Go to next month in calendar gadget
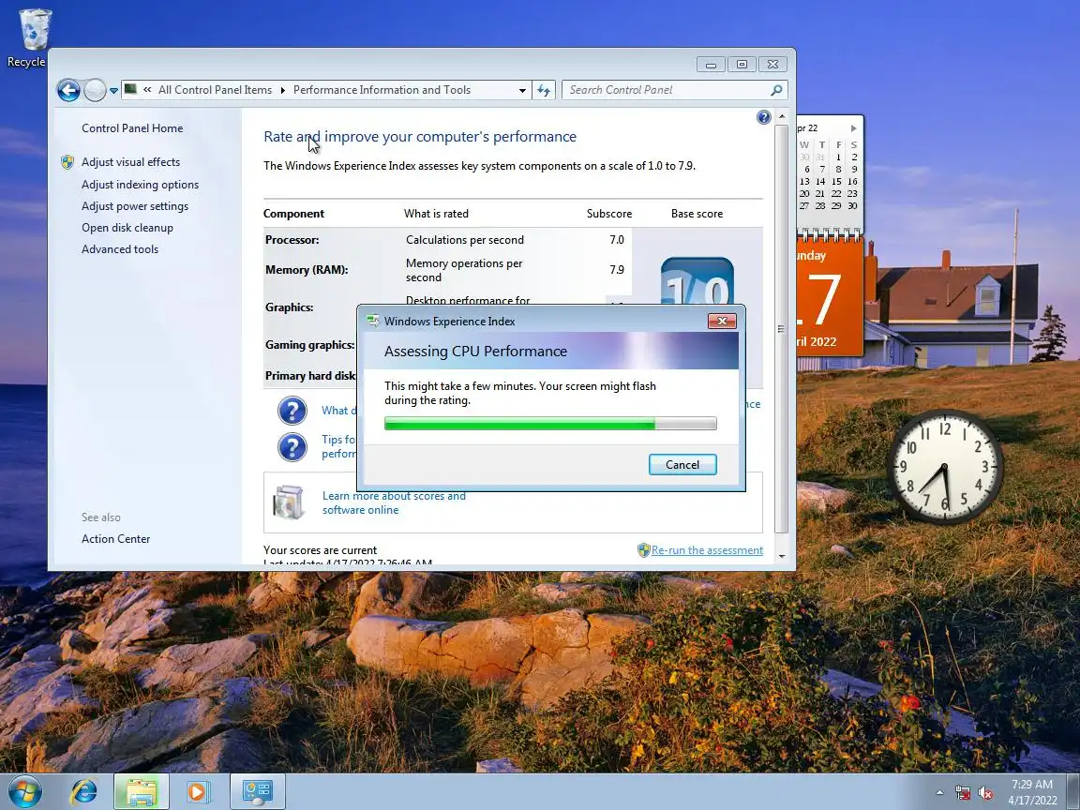 pos(853,128)
